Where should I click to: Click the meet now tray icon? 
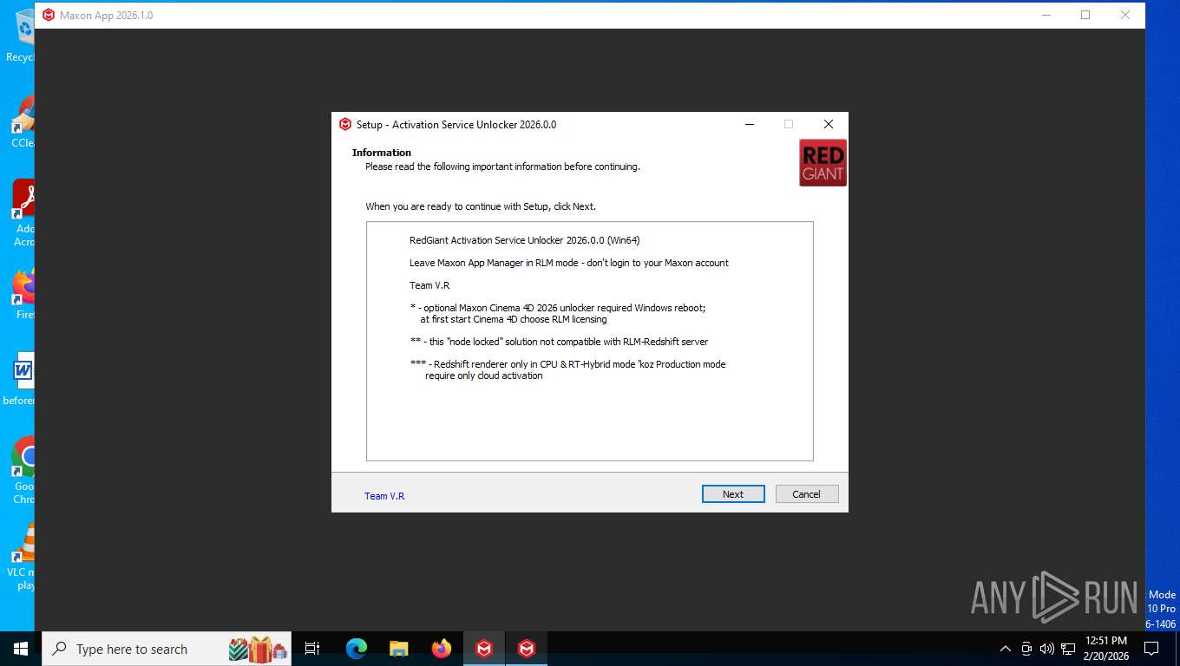point(1026,649)
